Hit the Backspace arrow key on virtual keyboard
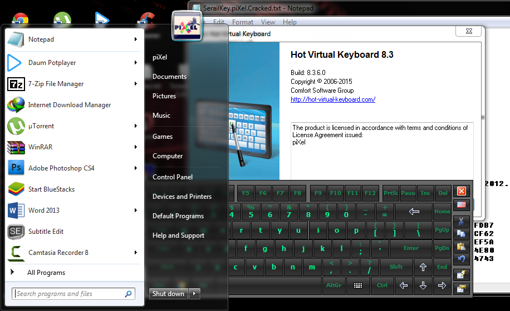 coord(414,212)
